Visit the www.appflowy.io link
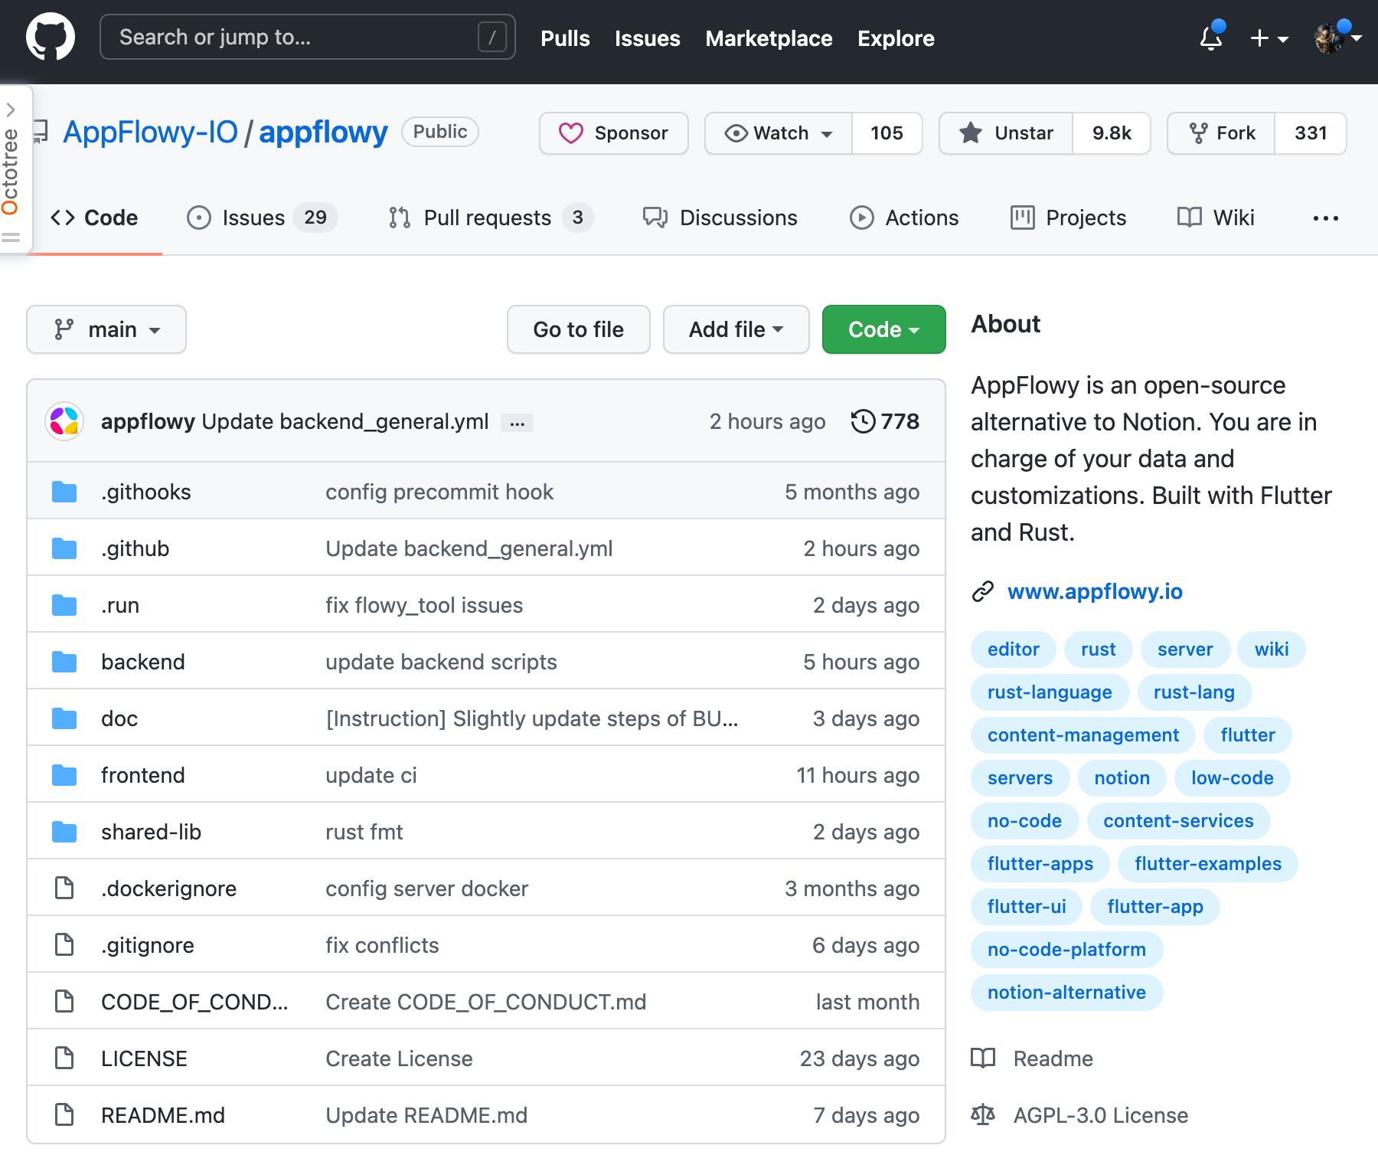This screenshot has height=1155, width=1378. tap(1095, 591)
